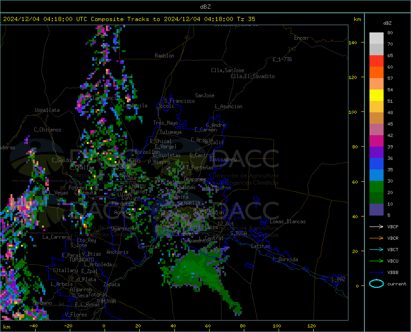Image resolution: width=411 pixels, height=332 pixels.
Task: Select the light gray 70-80 dBZ swatch
Action: (376, 38)
